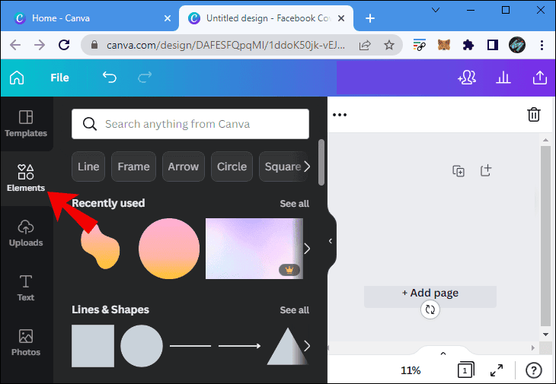
Task: Open the analytics bar chart icon
Action: point(503,78)
